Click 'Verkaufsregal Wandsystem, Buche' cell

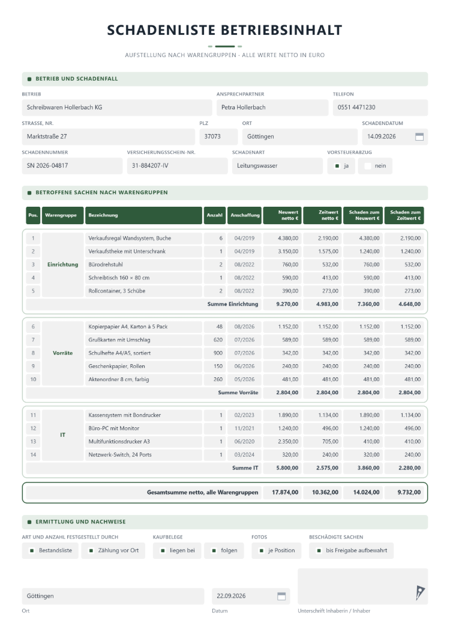(143, 239)
